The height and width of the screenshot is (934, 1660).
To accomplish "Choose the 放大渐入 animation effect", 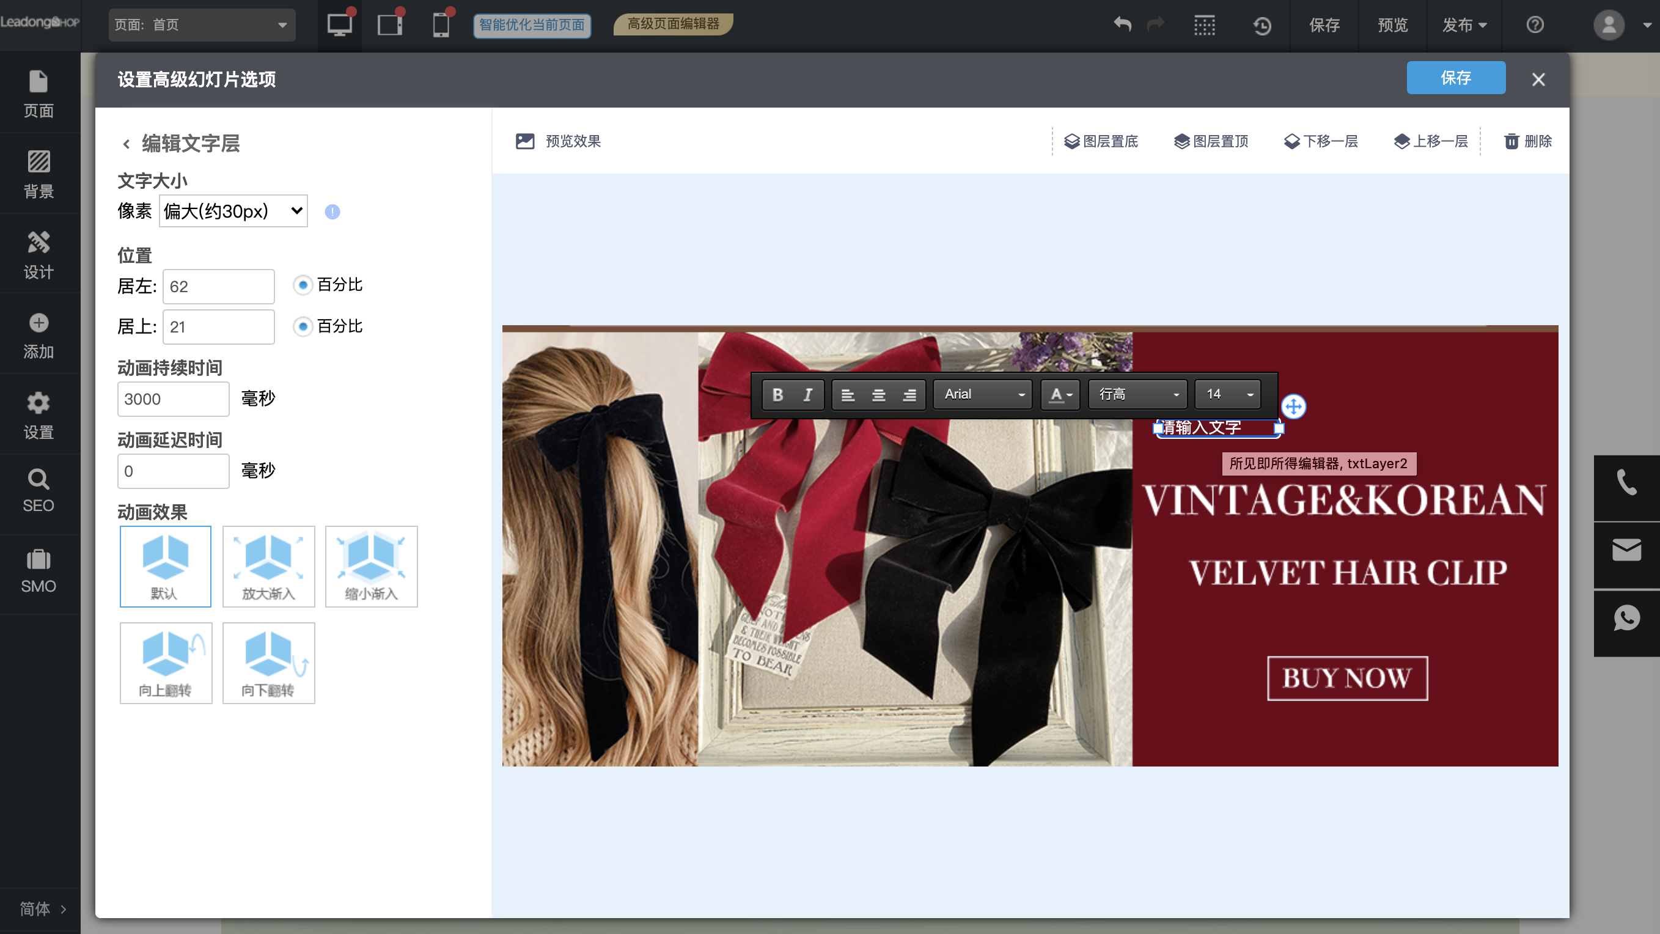I will point(268,567).
